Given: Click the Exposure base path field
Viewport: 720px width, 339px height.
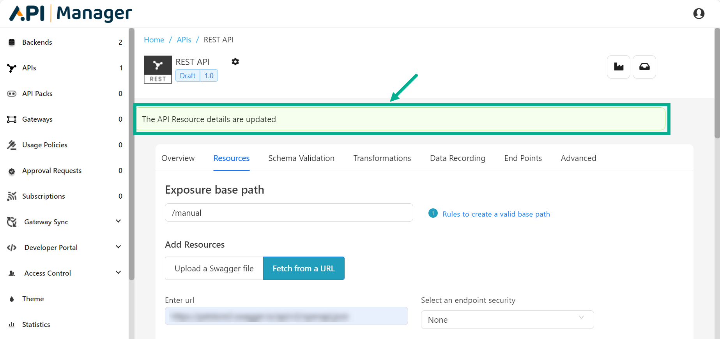Looking at the screenshot, I should [x=288, y=213].
